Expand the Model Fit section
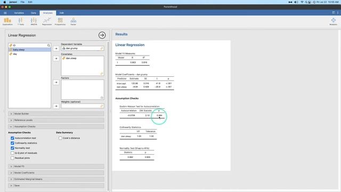 [x=56, y=166]
